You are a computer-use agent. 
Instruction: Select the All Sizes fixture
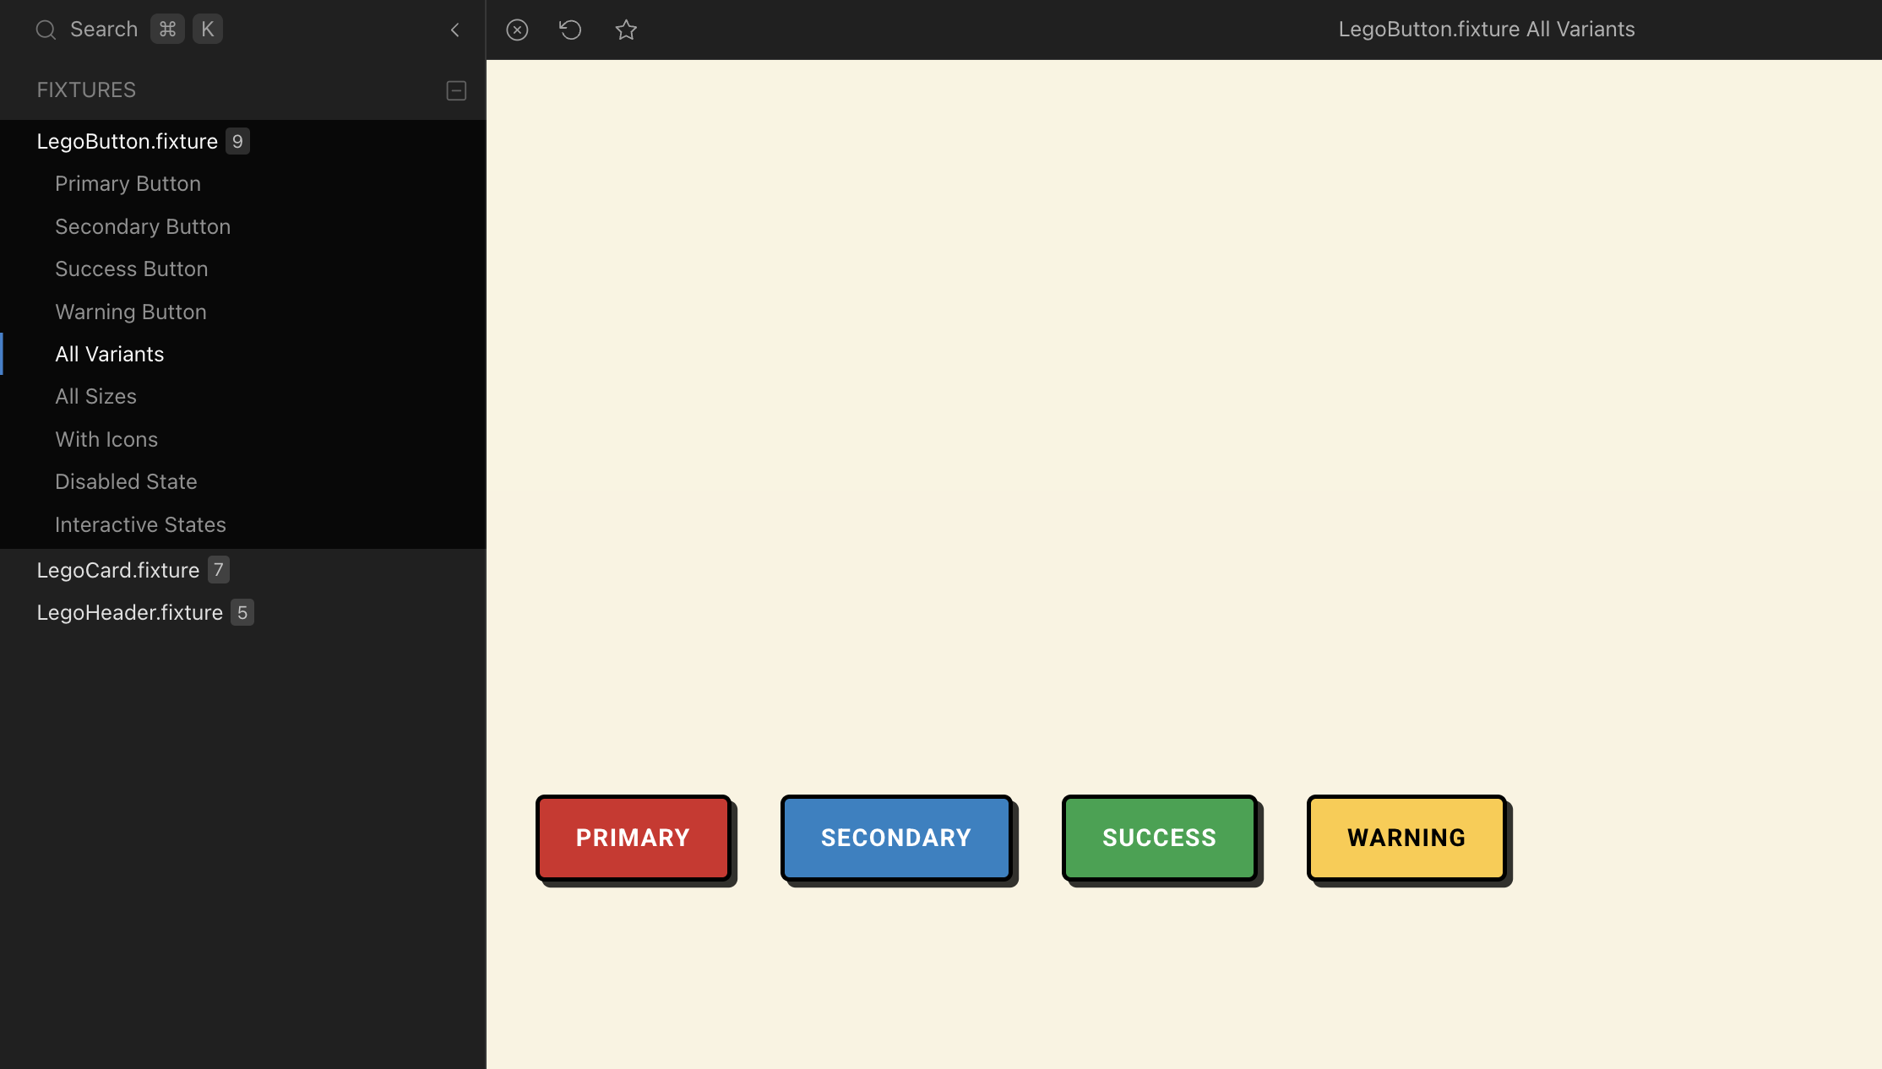point(96,396)
